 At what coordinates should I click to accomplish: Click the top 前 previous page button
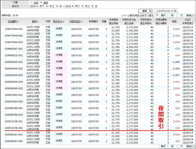point(172,15)
